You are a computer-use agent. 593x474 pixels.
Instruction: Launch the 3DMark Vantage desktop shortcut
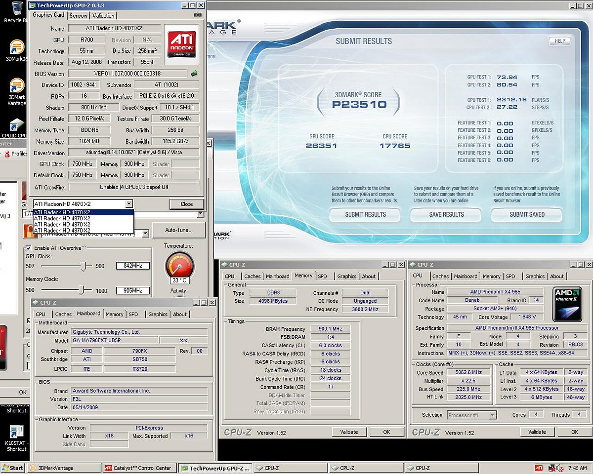pos(16,91)
